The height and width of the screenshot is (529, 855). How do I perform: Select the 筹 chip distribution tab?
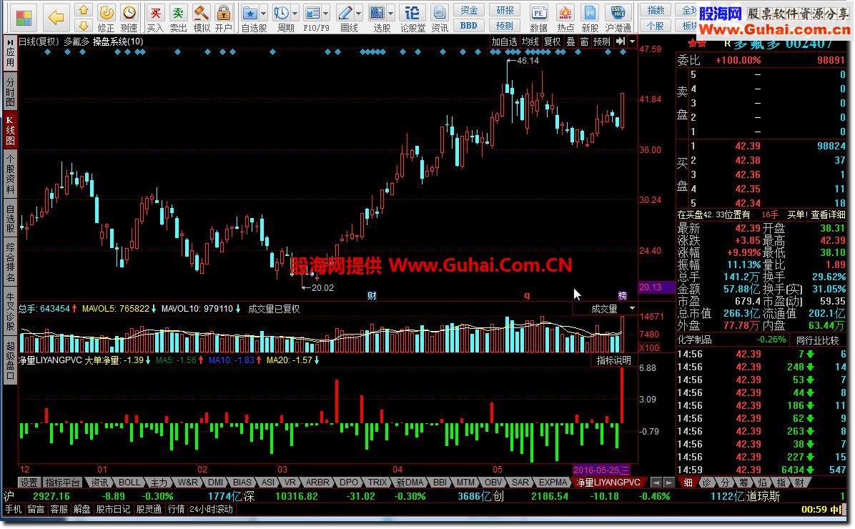point(743,483)
